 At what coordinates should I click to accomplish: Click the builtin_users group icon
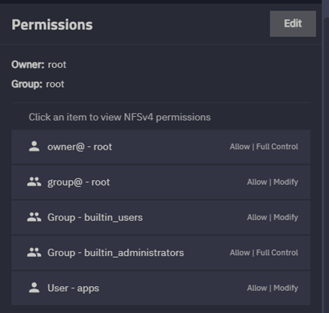pyautogui.click(x=34, y=217)
